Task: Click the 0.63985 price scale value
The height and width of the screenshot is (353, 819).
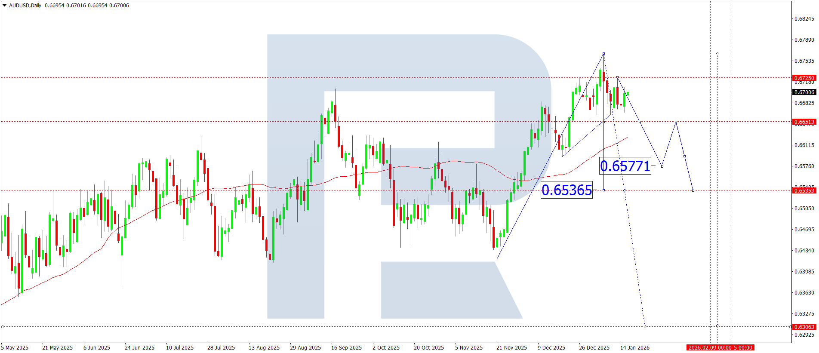Action: (804, 272)
